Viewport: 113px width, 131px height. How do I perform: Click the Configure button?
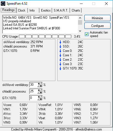[x=97, y=26]
